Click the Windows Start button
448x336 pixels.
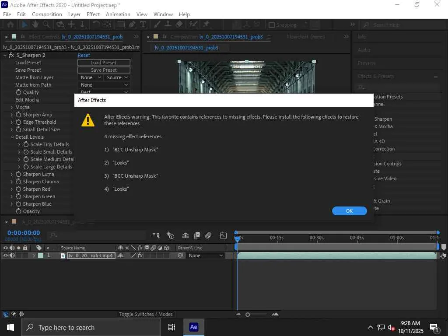[10, 327]
